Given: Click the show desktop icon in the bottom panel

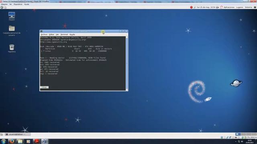Looking at the screenshot, I should [2, 134].
